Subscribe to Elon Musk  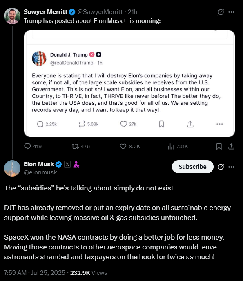[193, 167]
